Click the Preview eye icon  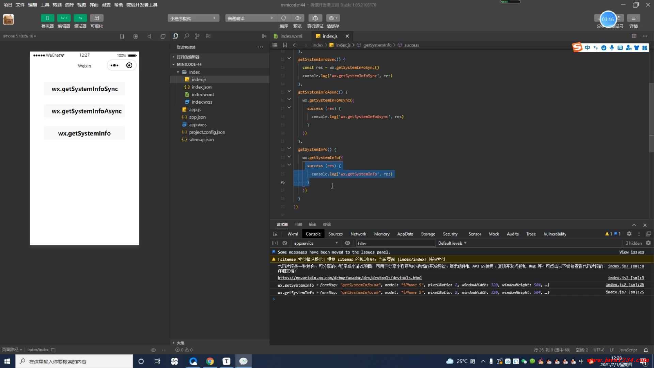pos(297,18)
